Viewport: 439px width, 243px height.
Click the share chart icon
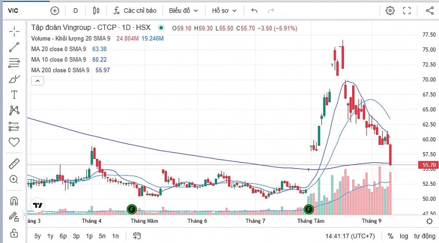[x=430, y=11]
